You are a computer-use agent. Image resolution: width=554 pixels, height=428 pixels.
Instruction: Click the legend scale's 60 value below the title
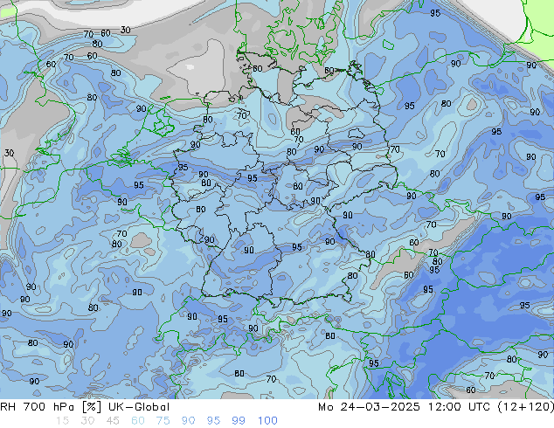click(x=138, y=421)
